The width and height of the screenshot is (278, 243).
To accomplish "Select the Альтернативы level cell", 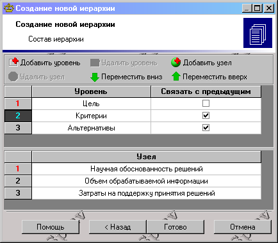I will click(x=91, y=128).
